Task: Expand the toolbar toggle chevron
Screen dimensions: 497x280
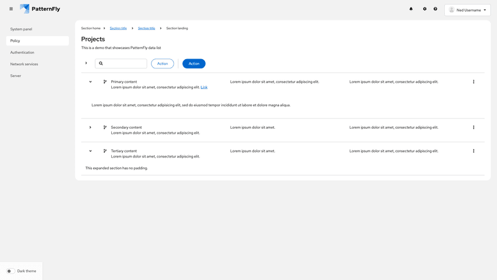Action: [x=86, y=63]
